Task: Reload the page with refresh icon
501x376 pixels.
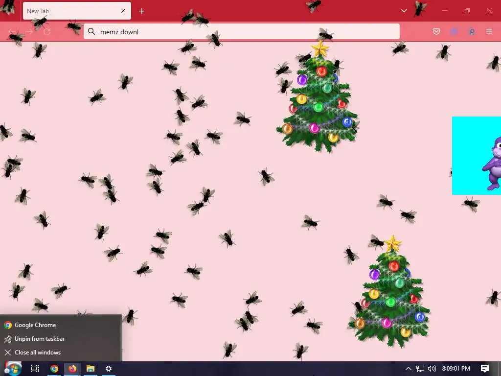Action: coord(47,32)
